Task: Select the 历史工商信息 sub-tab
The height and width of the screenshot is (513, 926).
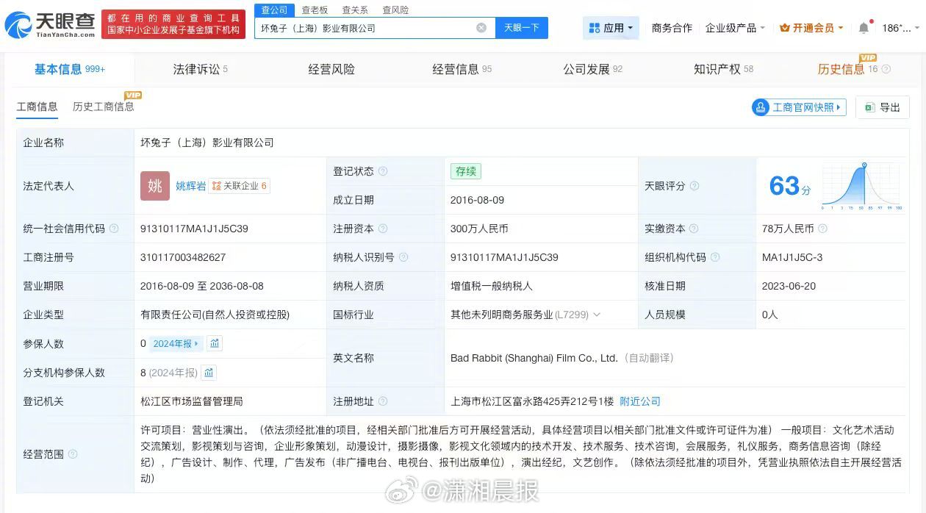Action: pos(103,107)
